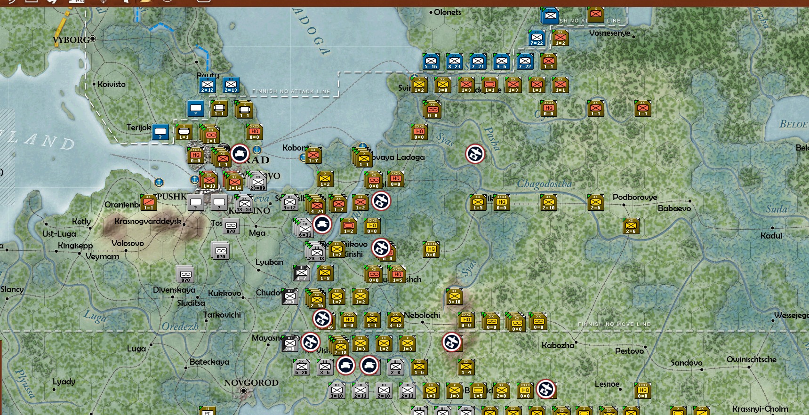Click the Koivisto town label
The height and width of the screenshot is (415, 809).
[112, 84]
